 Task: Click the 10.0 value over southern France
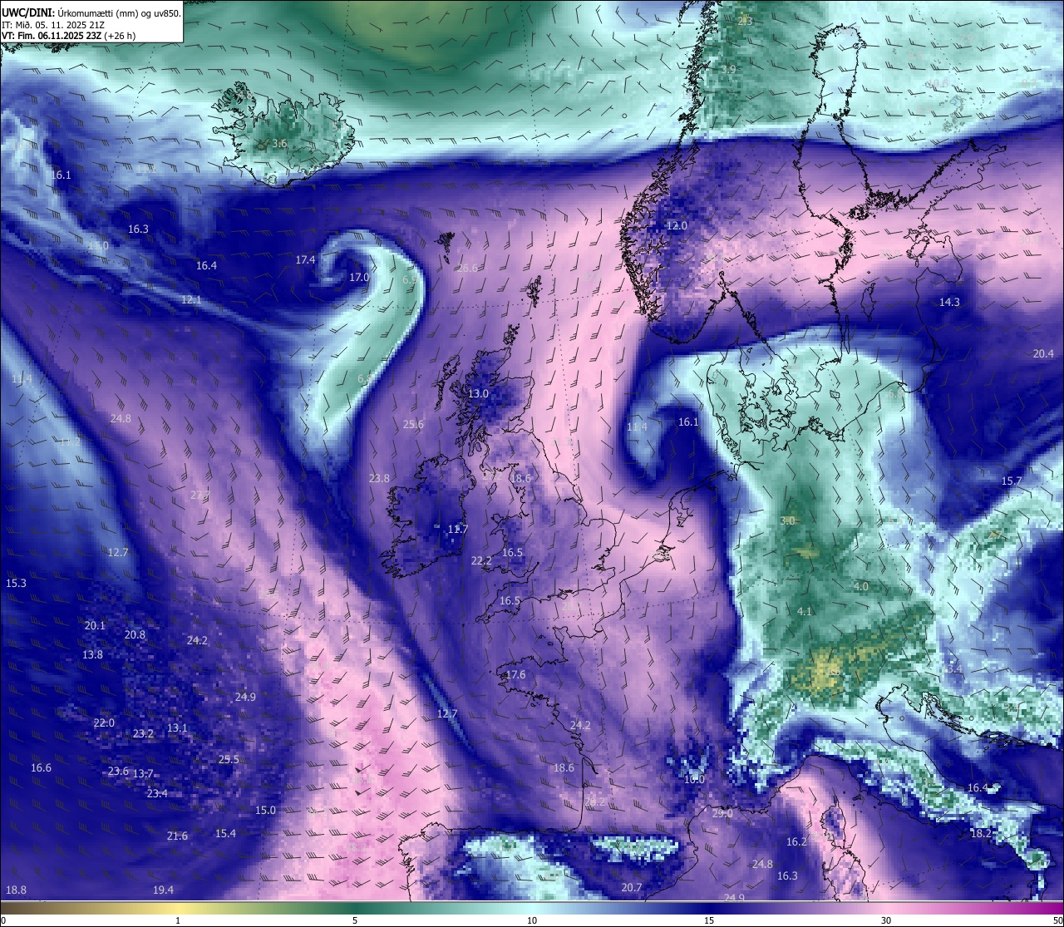694,780
